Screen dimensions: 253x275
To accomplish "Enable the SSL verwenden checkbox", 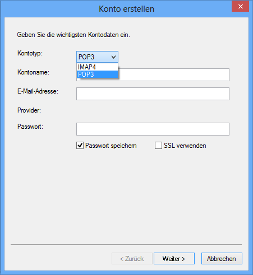I will [x=158, y=146].
